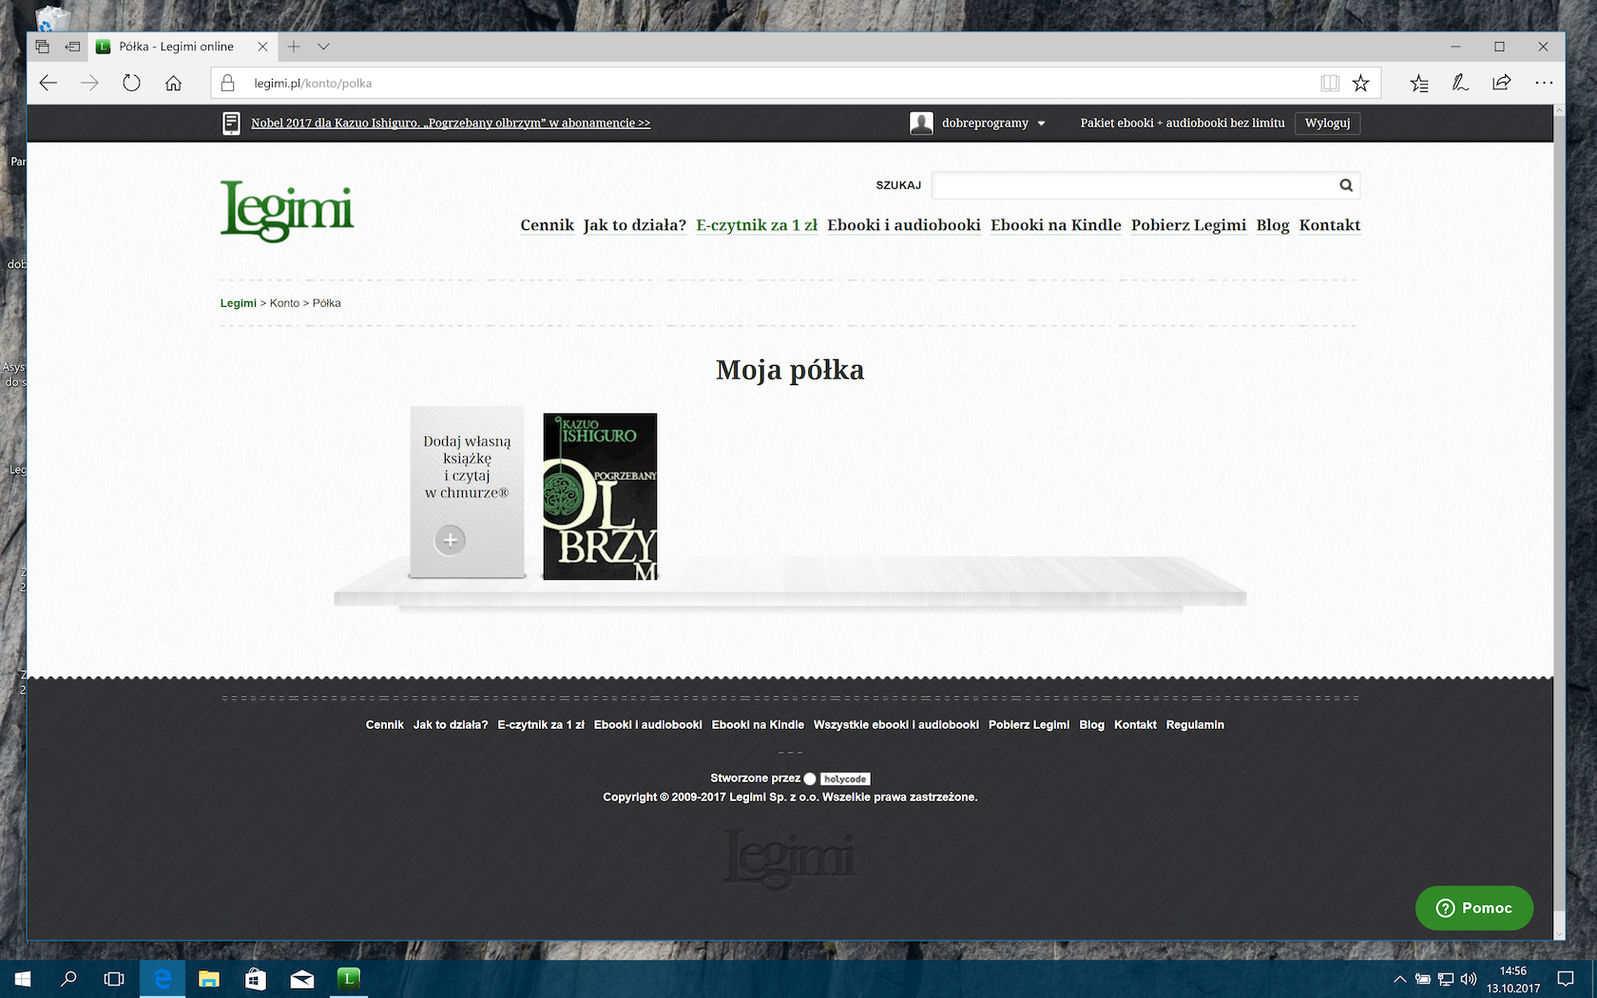
Task: Open the Edge favorites hub icon
Action: point(1419,83)
